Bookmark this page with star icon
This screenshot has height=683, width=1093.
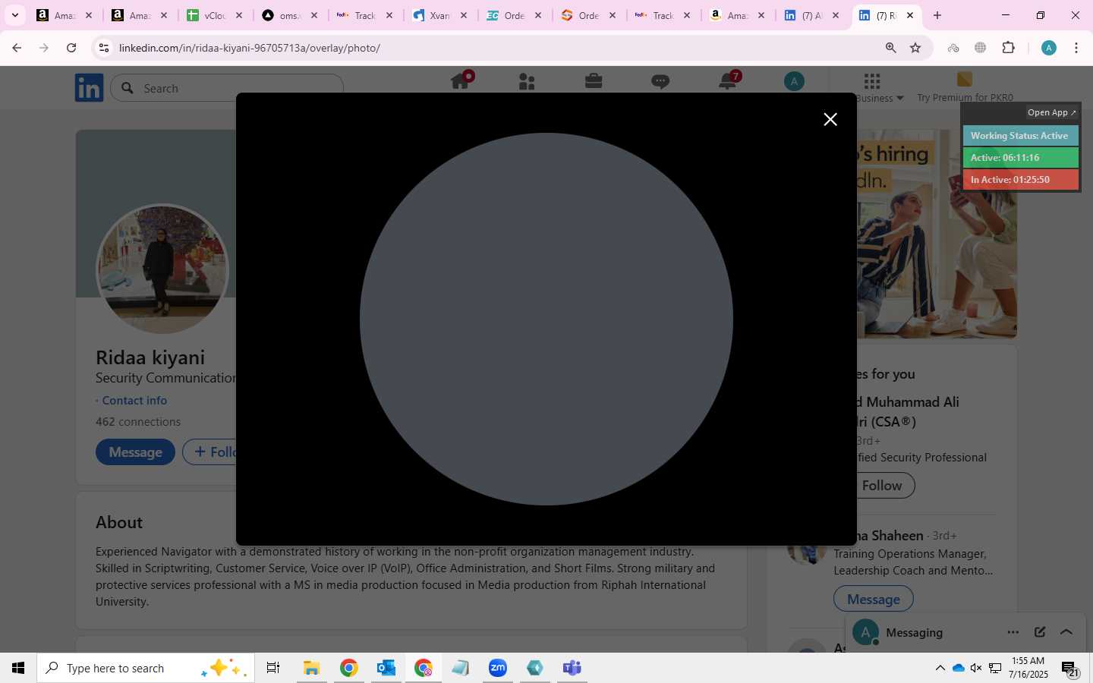915,48
